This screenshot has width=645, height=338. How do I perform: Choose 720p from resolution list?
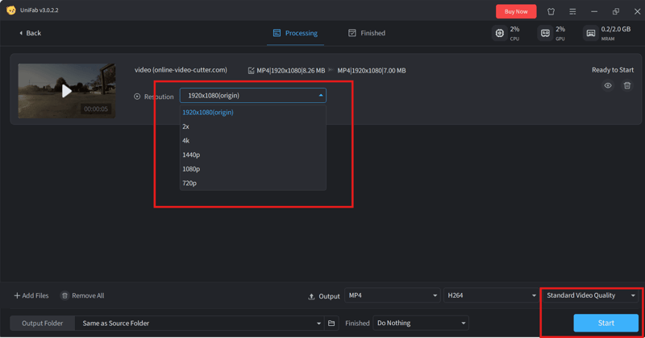pos(189,183)
